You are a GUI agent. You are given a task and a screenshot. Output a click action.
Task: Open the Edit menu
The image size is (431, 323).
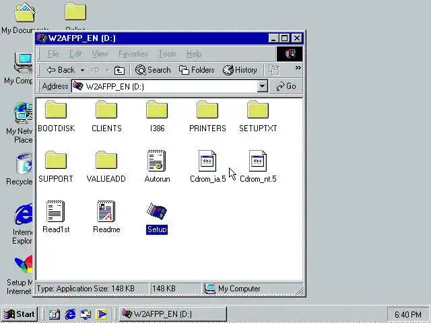75,54
